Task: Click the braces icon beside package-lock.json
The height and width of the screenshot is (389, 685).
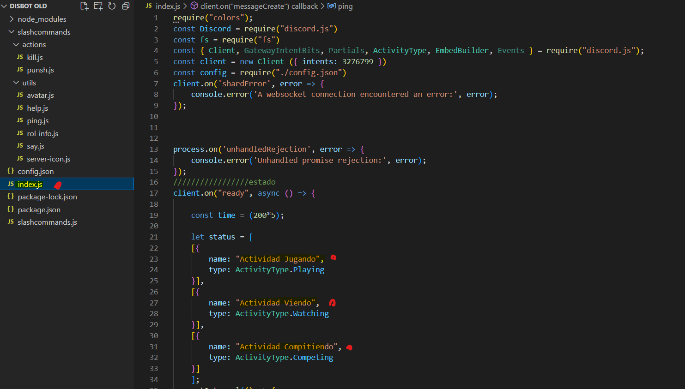Action: (11, 197)
